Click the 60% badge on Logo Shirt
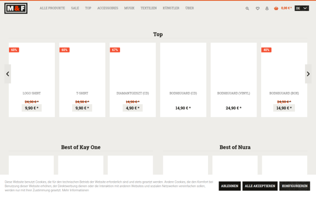Viewport: 316px width, 197px height. pos(14,50)
